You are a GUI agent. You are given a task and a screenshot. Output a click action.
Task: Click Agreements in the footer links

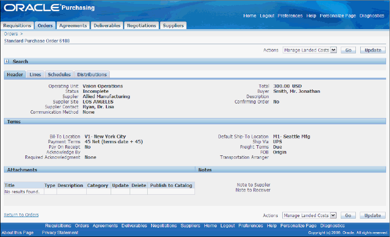point(105,226)
